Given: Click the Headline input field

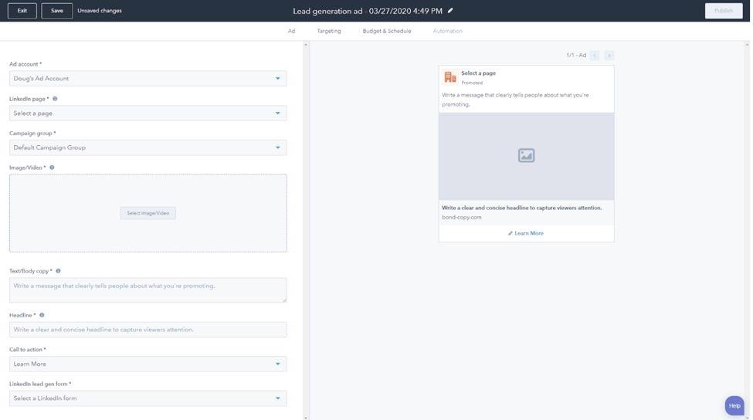Looking at the screenshot, I should coord(148,330).
